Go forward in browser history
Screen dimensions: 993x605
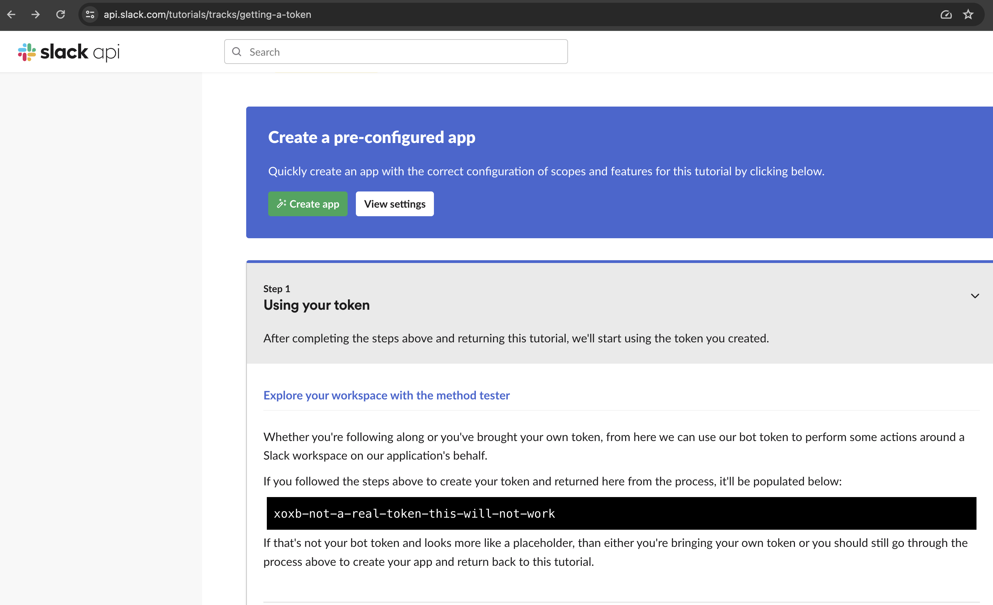pyautogui.click(x=35, y=14)
